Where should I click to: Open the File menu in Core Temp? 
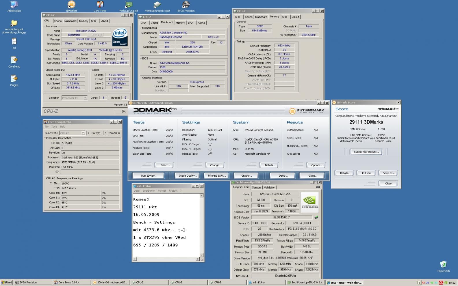[47, 127]
